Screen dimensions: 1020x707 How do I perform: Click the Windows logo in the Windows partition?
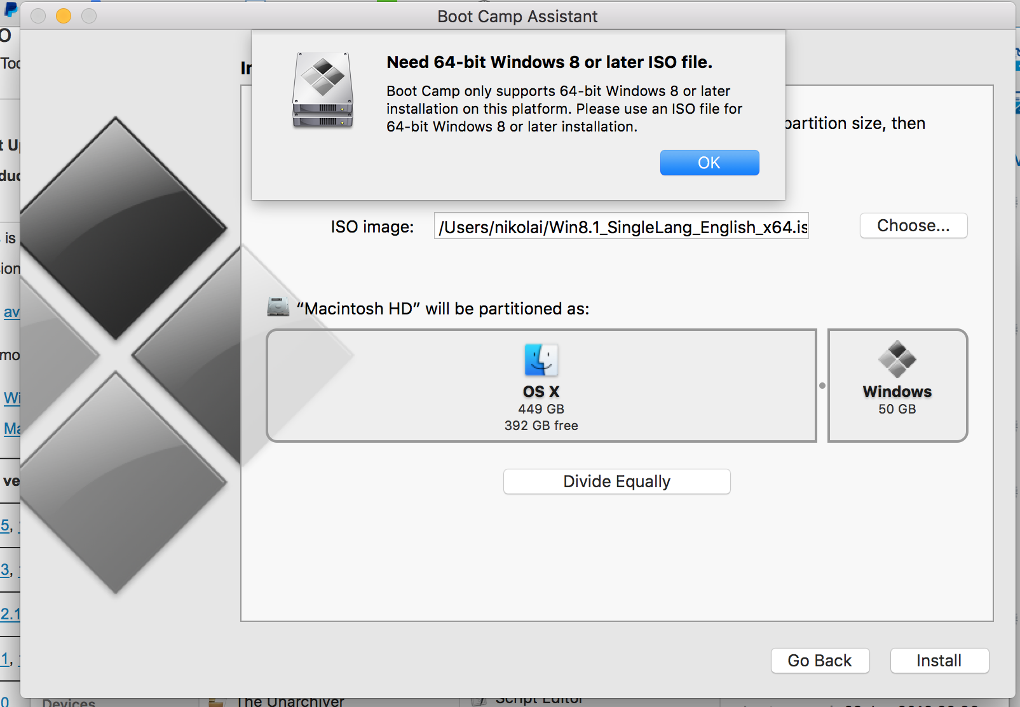click(x=897, y=360)
